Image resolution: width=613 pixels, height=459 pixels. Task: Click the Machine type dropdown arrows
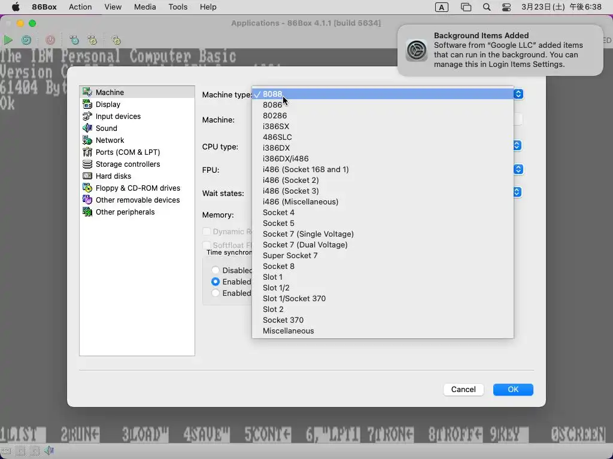click(518, 94)
